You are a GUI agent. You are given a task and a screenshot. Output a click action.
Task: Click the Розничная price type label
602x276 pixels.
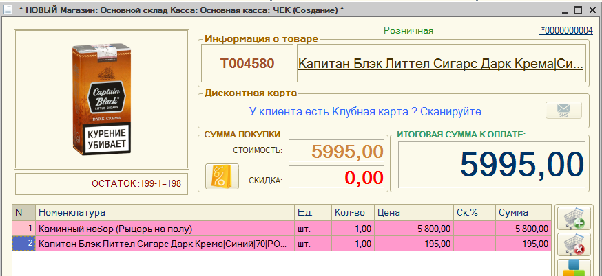[x=408, y=31]
